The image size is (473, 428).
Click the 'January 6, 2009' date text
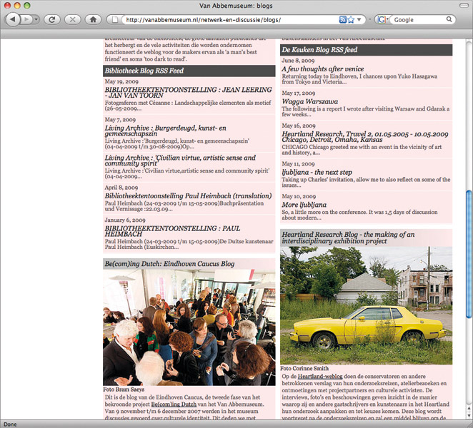125,220
